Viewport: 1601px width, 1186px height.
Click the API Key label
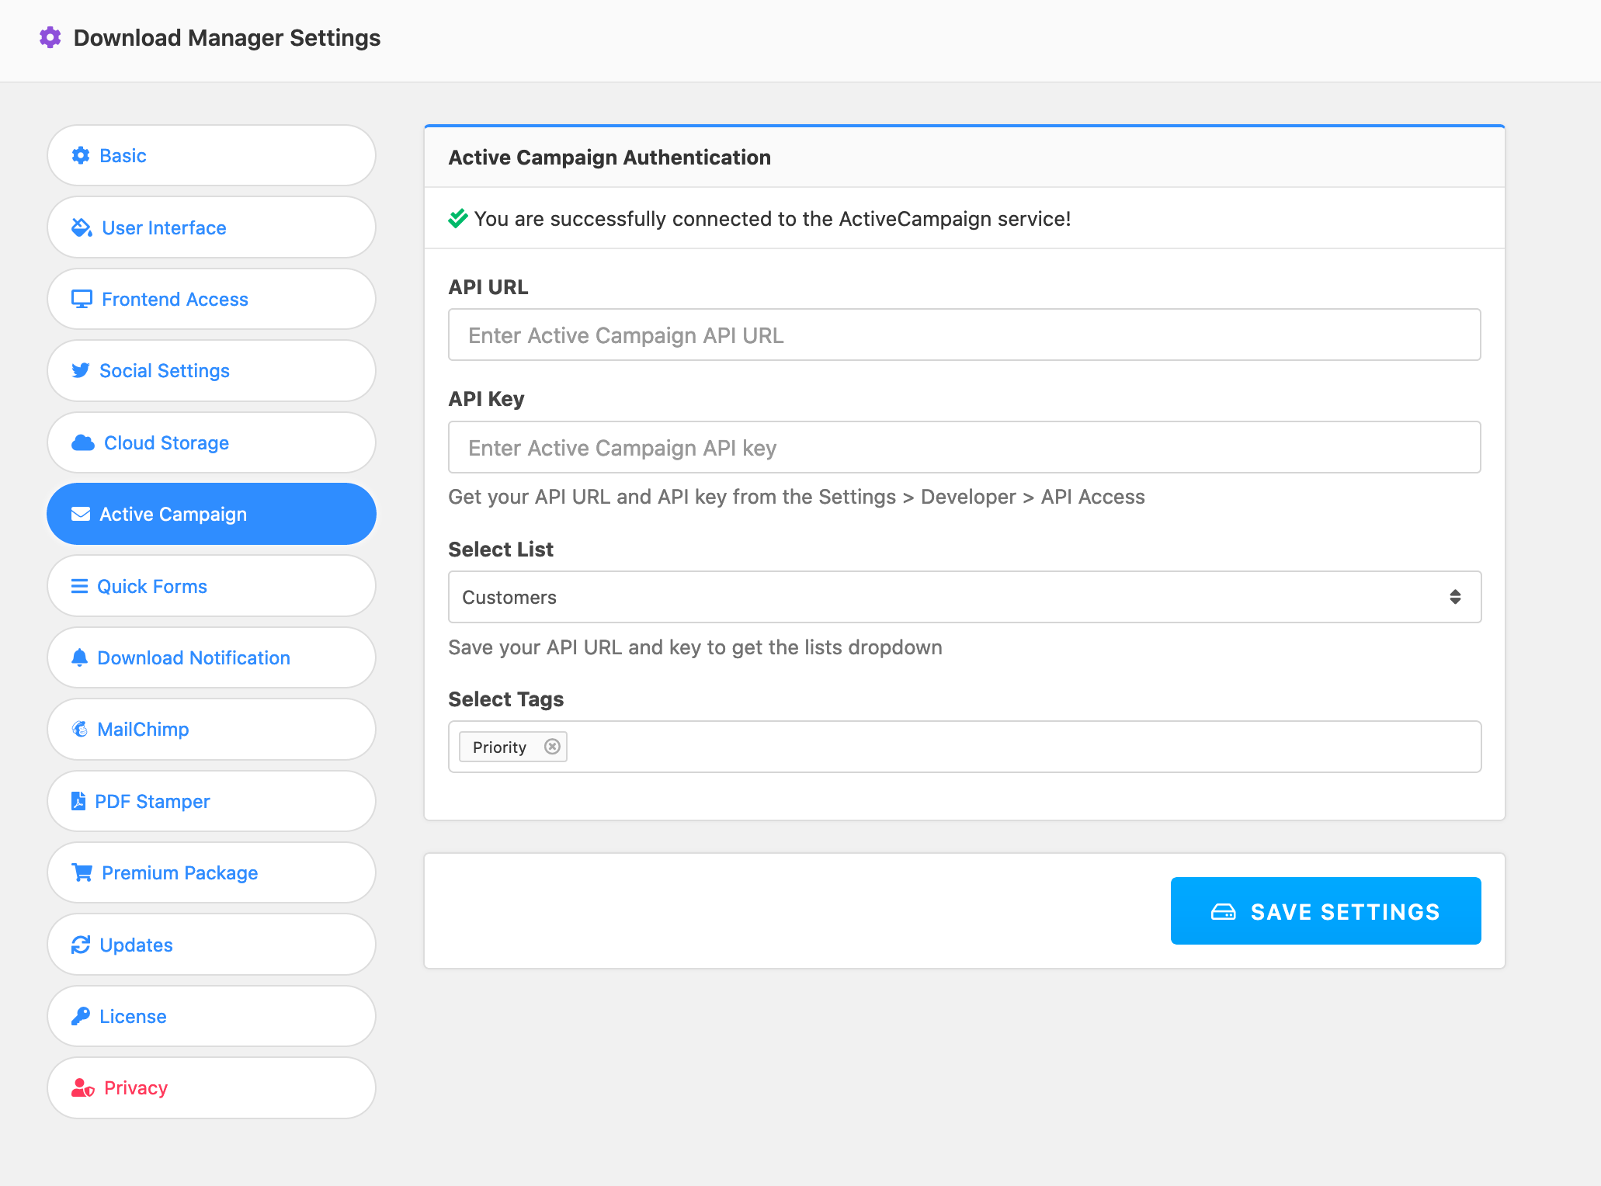pos(487,399)
